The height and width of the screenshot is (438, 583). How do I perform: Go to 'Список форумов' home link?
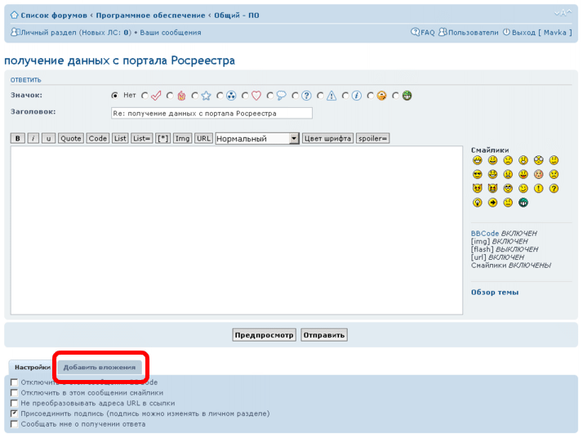[54, 16]
